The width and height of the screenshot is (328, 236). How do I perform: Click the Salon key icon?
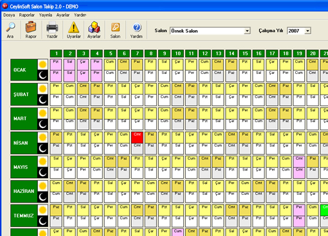click(x=115, y=30)
